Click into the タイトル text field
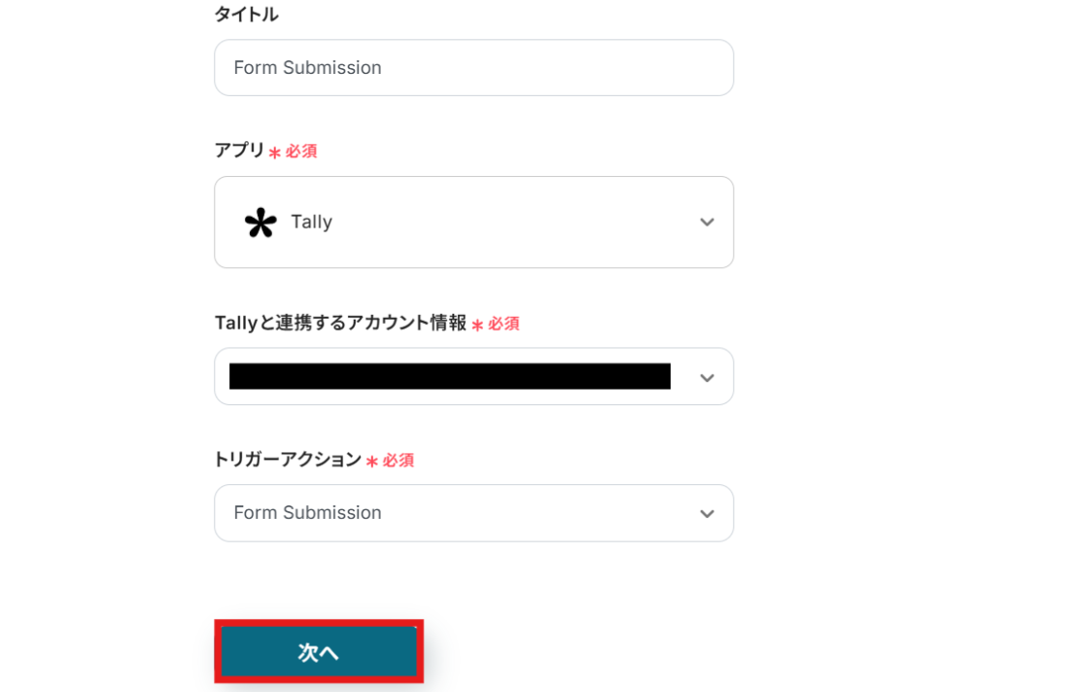 [473, 68]
